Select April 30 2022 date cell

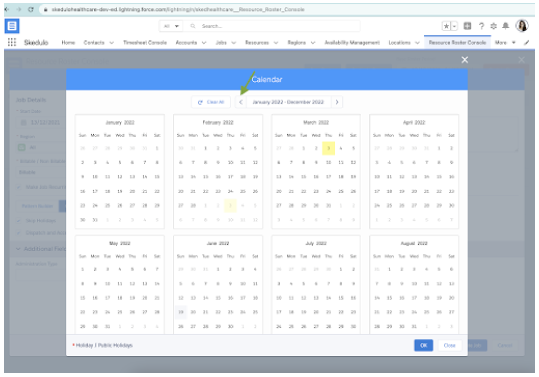click(451, 205)
